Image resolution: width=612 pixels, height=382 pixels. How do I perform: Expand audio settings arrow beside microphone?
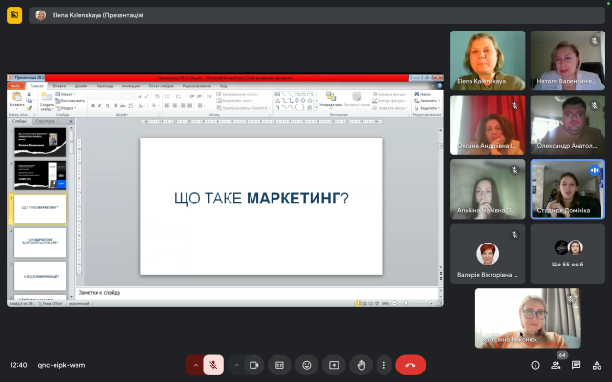click(195, 364)
